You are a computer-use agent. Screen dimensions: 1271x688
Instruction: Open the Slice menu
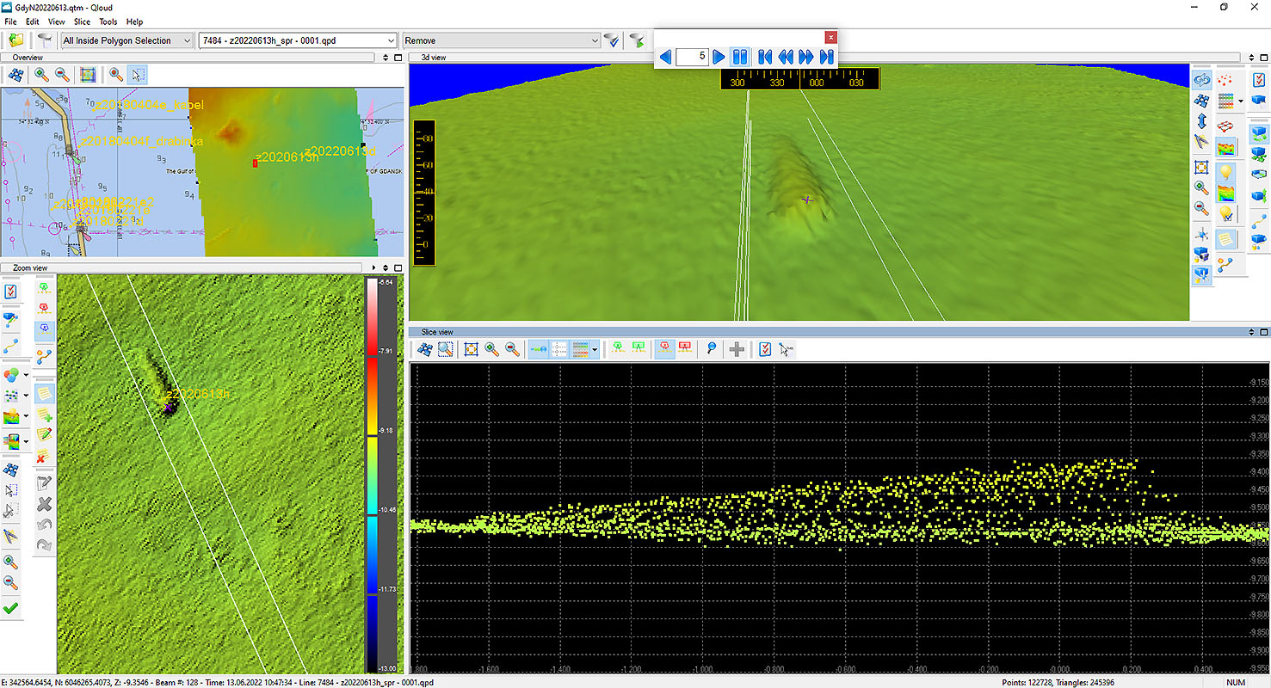coord(82,21)
